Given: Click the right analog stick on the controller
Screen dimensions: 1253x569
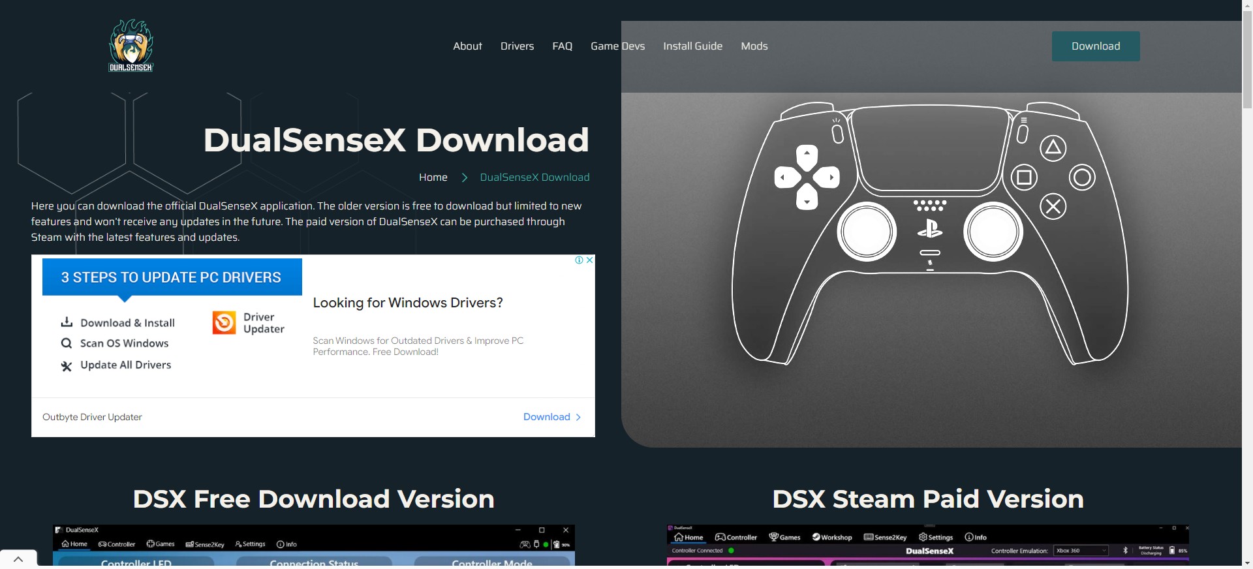Looking at the screenshot, I should [x=993, y=232].
